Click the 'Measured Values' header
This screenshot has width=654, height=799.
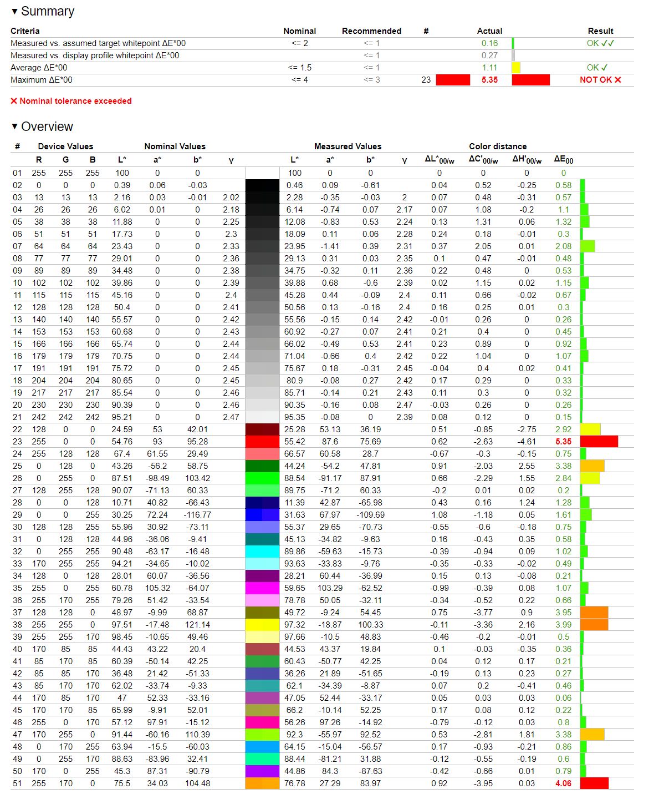point(348,146)
